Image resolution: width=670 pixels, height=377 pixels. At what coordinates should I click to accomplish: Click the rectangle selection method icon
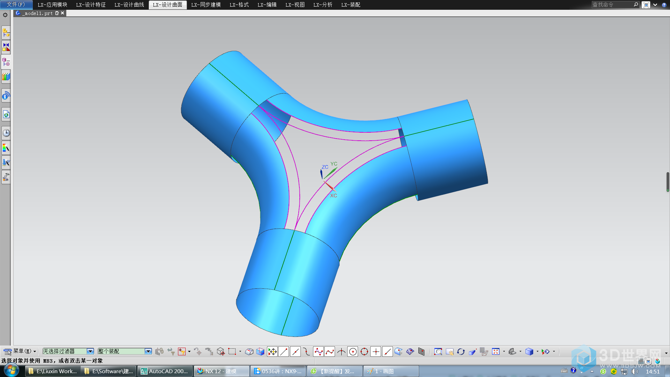pos(232,352)
